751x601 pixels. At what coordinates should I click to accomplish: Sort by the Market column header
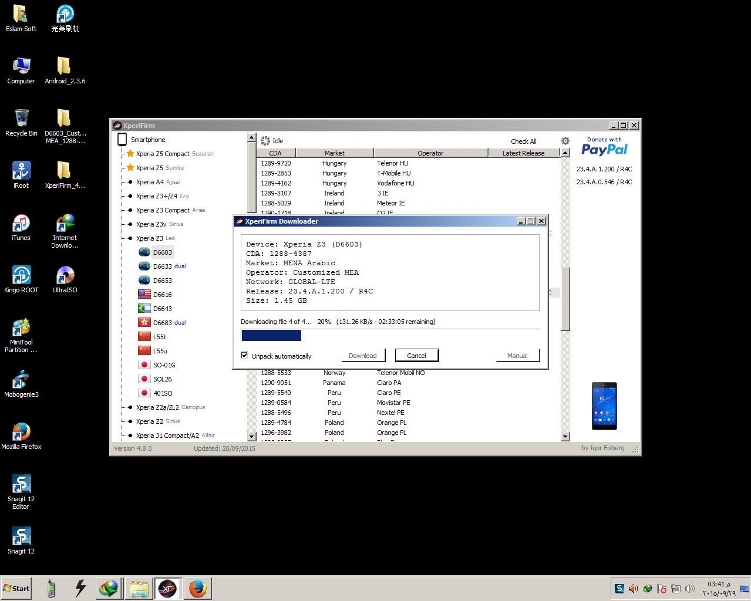pos(335,153)
